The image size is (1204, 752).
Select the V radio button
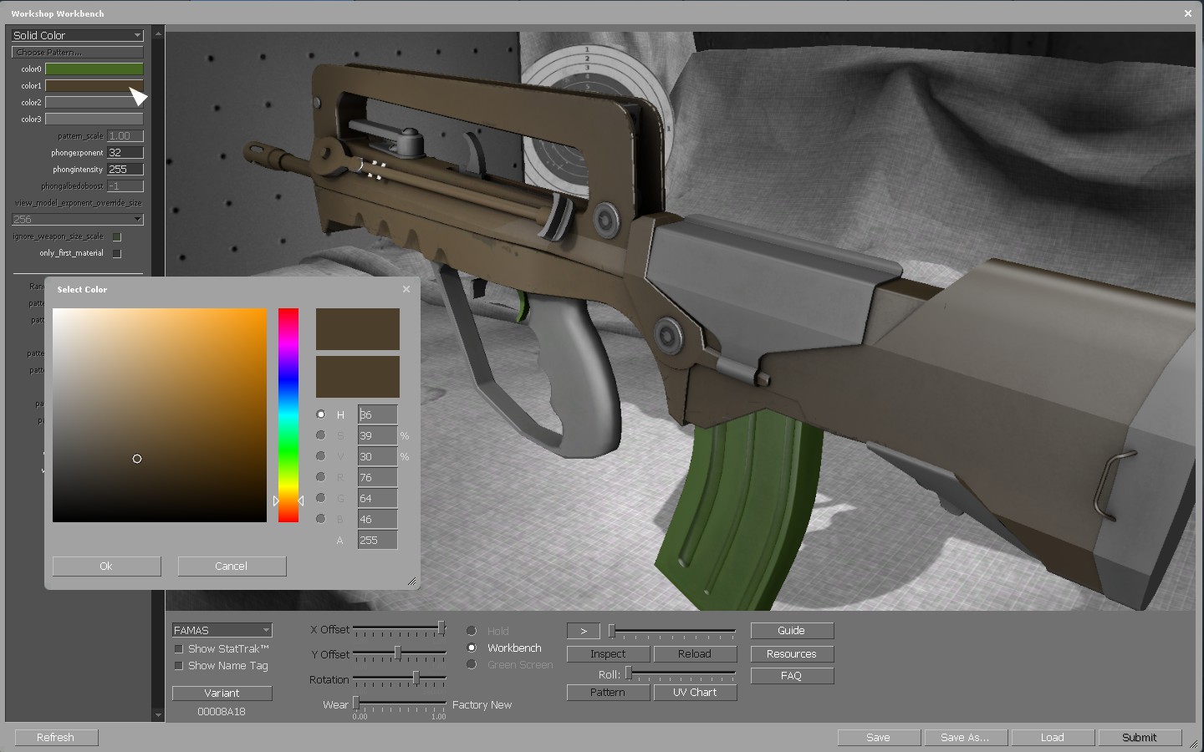(320, 456)
